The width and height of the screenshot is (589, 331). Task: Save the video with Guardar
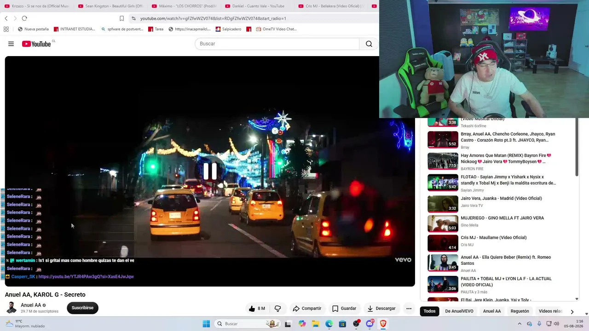coord(344,308)
